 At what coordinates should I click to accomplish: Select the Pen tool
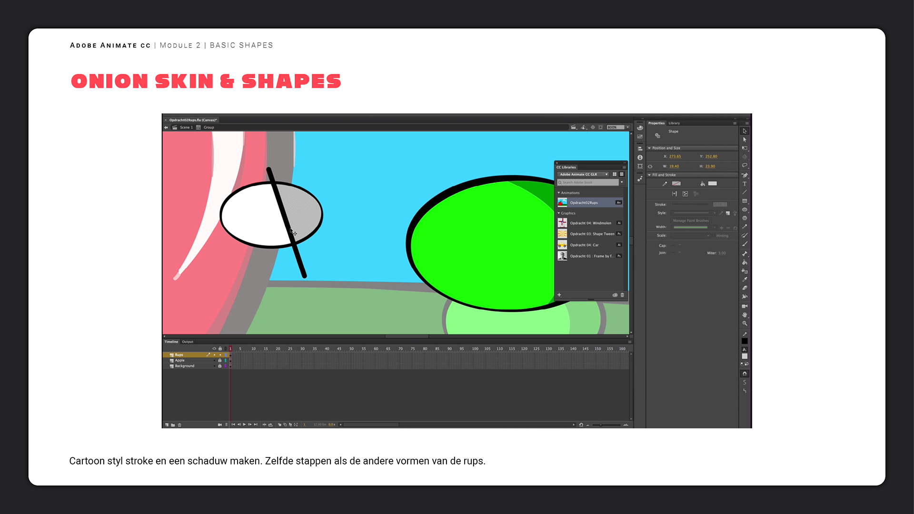745,175
